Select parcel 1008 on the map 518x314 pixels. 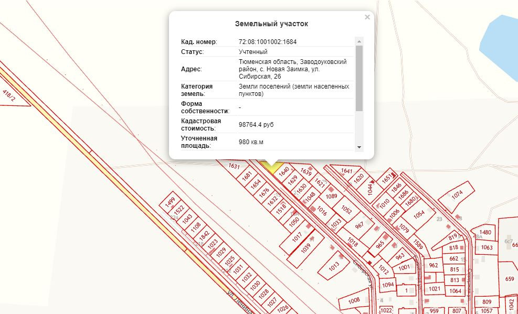354,300
